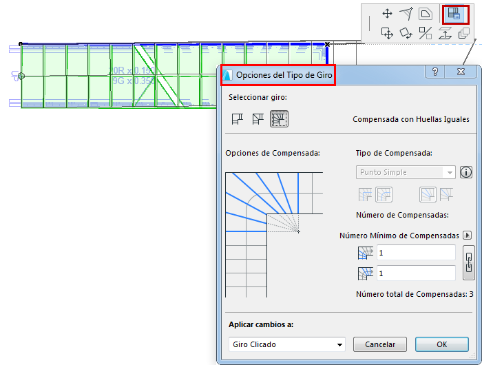Click the winder options preview diagram
This screenshot has width=482, height=365.
[274, 235]
